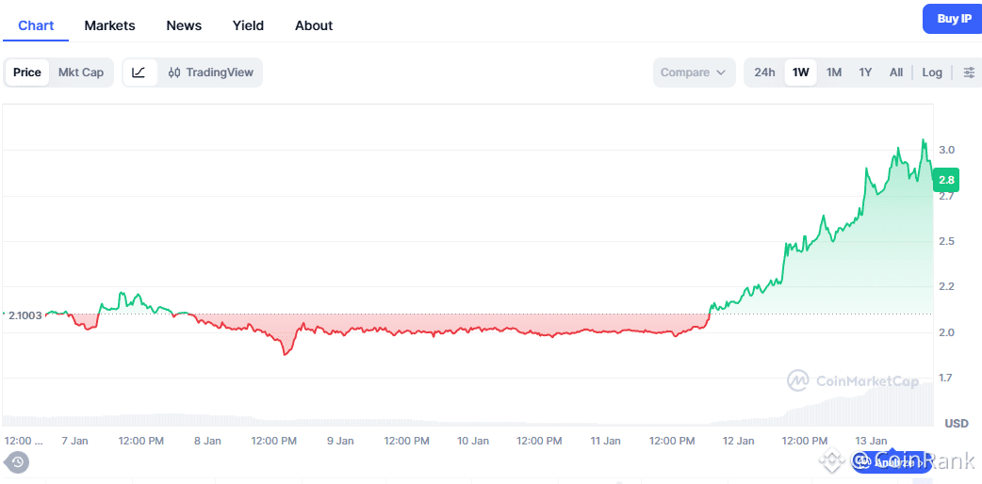Toggle the Log scale option
Viewport: 982px width, 484px height.
point(931,73)
